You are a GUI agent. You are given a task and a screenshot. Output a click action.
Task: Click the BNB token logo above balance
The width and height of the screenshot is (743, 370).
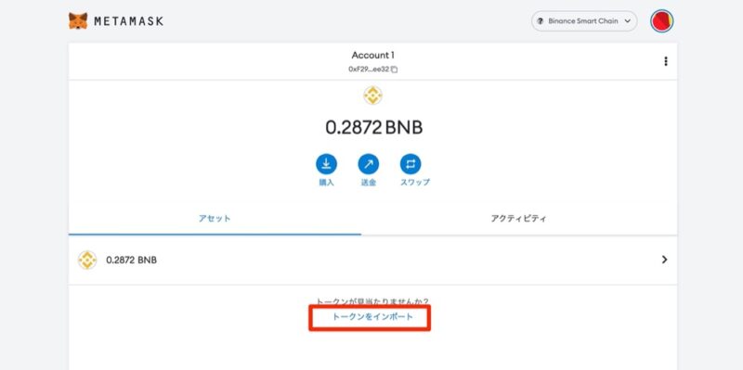373,96
